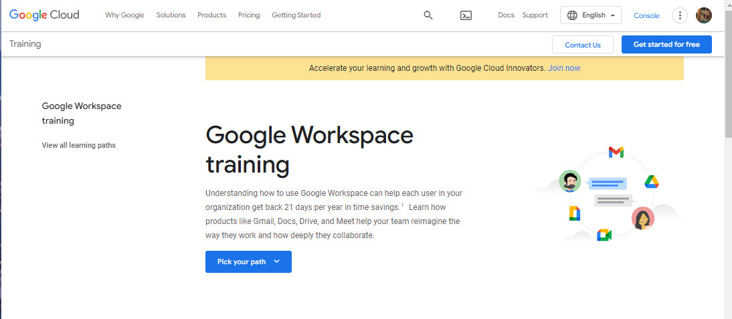Screen dimensions: 732x319
Task: Open the Console link
Action: [646, 15]
